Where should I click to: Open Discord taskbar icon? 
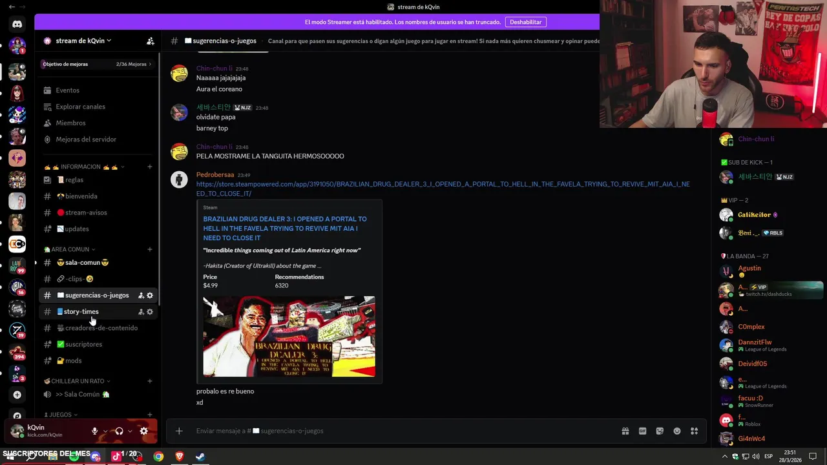96,457
